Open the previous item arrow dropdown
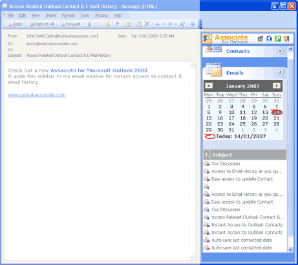Image resolution: width=298 pixels, height=265 pixels. click(164, 24)
